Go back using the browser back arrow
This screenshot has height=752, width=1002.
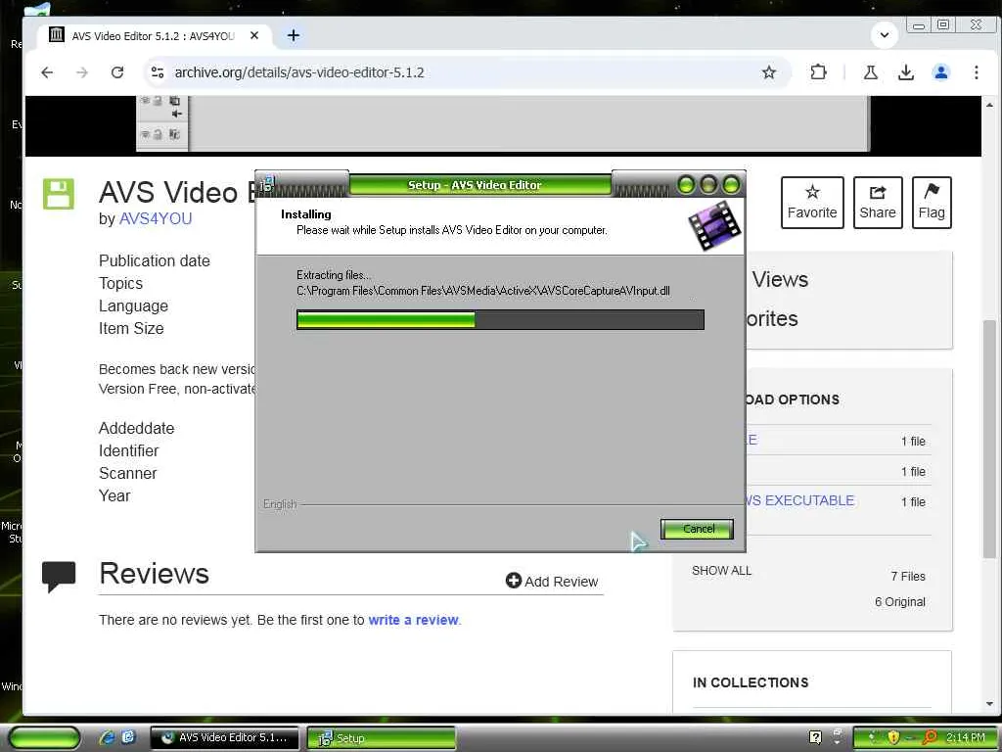coord(47,72)
